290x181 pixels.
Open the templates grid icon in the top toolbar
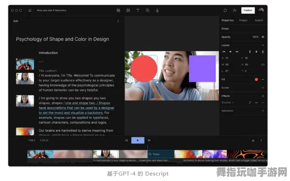click(118, 10)
